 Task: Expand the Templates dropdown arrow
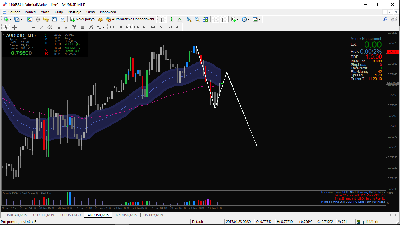(260, 19)
